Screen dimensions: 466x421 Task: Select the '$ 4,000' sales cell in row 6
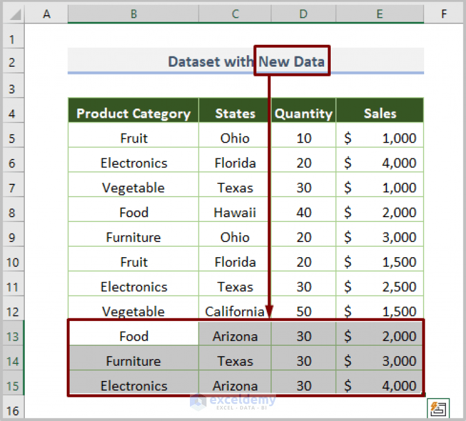tap(380, 160)
